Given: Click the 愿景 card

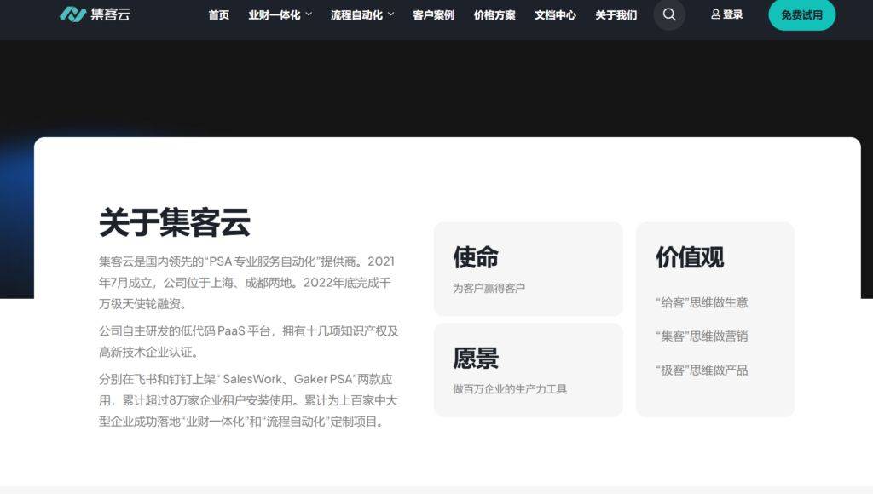Looking at the screenshot, I should 529,370.
